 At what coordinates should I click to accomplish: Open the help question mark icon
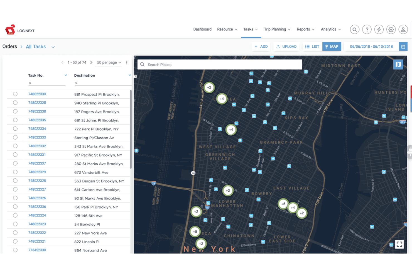click(367, 30)
